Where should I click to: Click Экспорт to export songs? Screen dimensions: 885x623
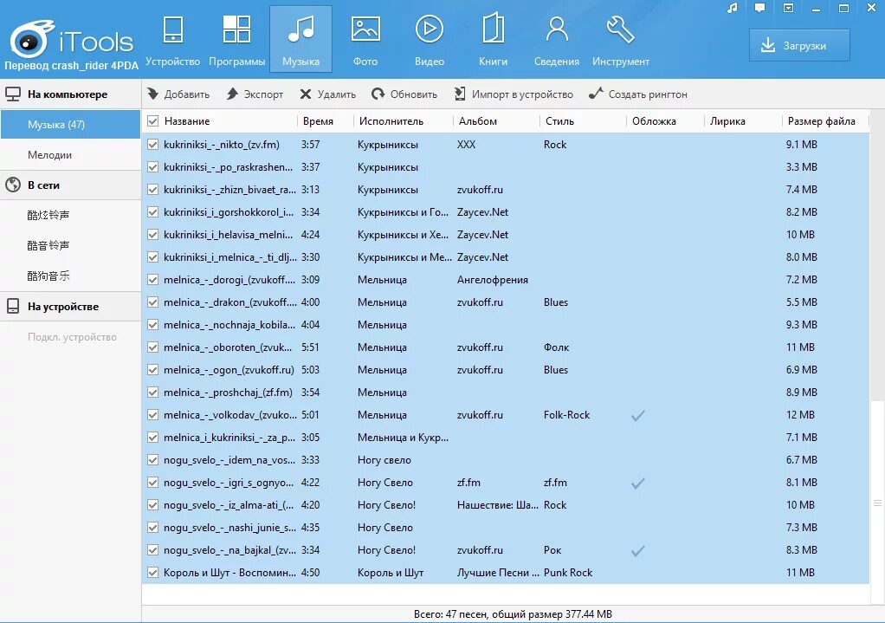click(x=255, y=94)
